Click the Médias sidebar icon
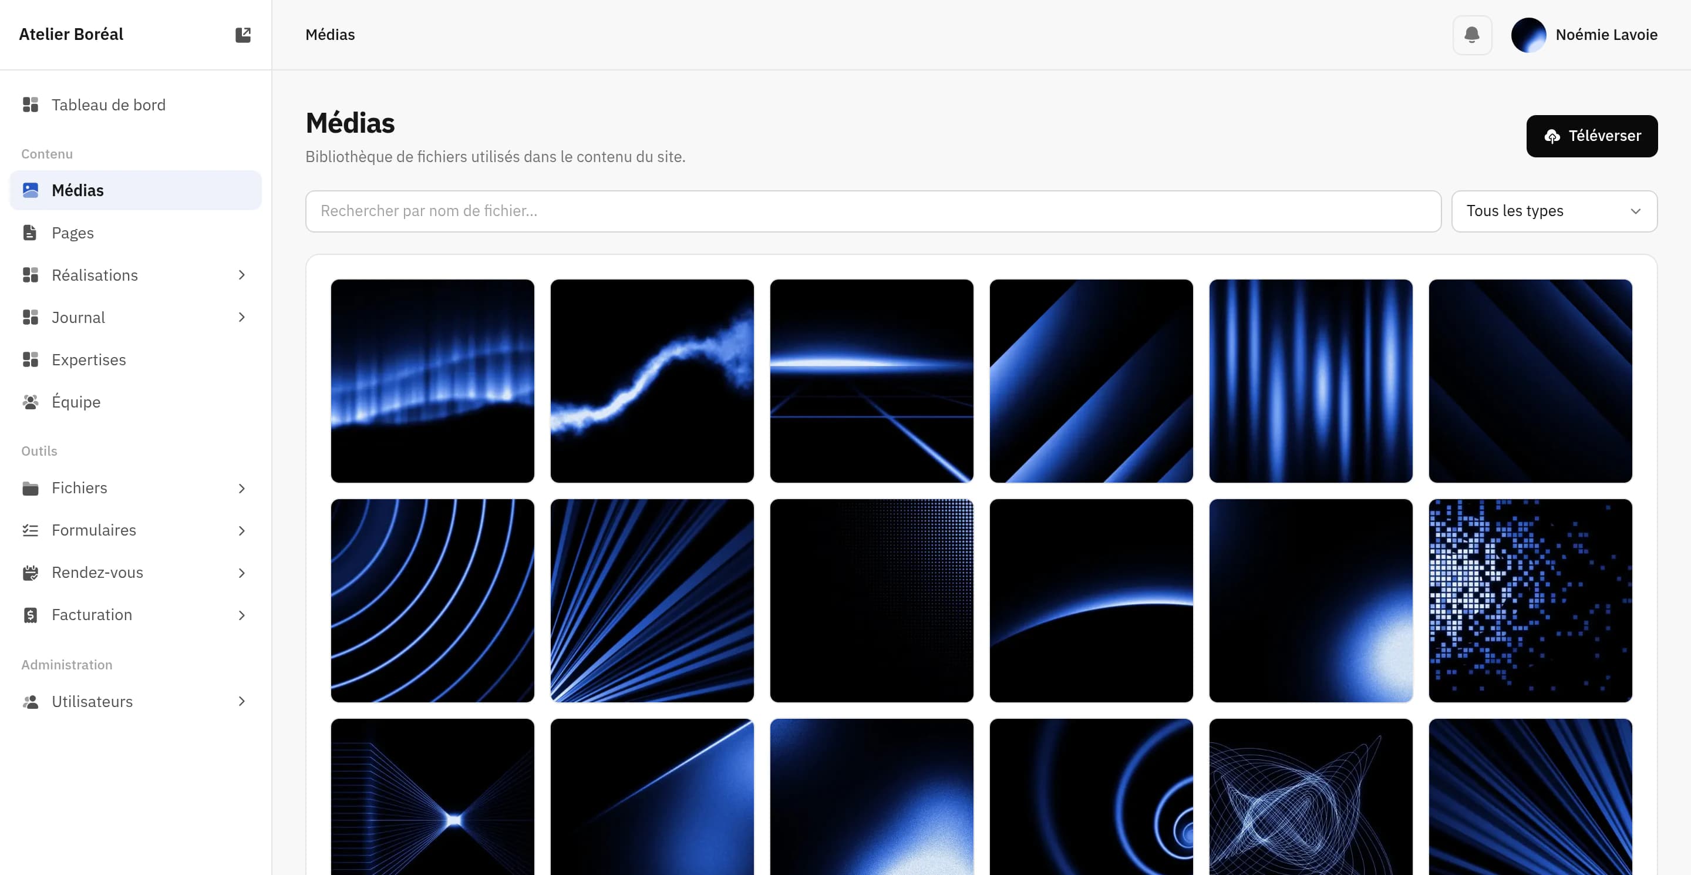This screenshot has width=1691, height=875. [30, 190]
